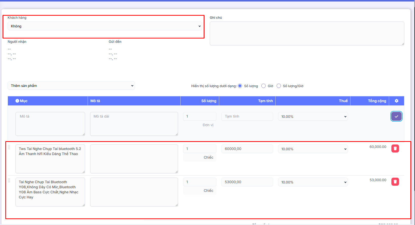Click the price field showing 60000,00
Image resolution: width=415 pixels, height=225 pixels.
click(247, 149)
